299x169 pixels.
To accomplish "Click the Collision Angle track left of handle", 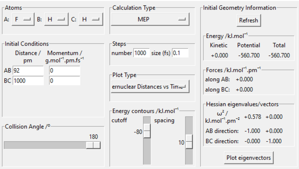I will (45, 145).
